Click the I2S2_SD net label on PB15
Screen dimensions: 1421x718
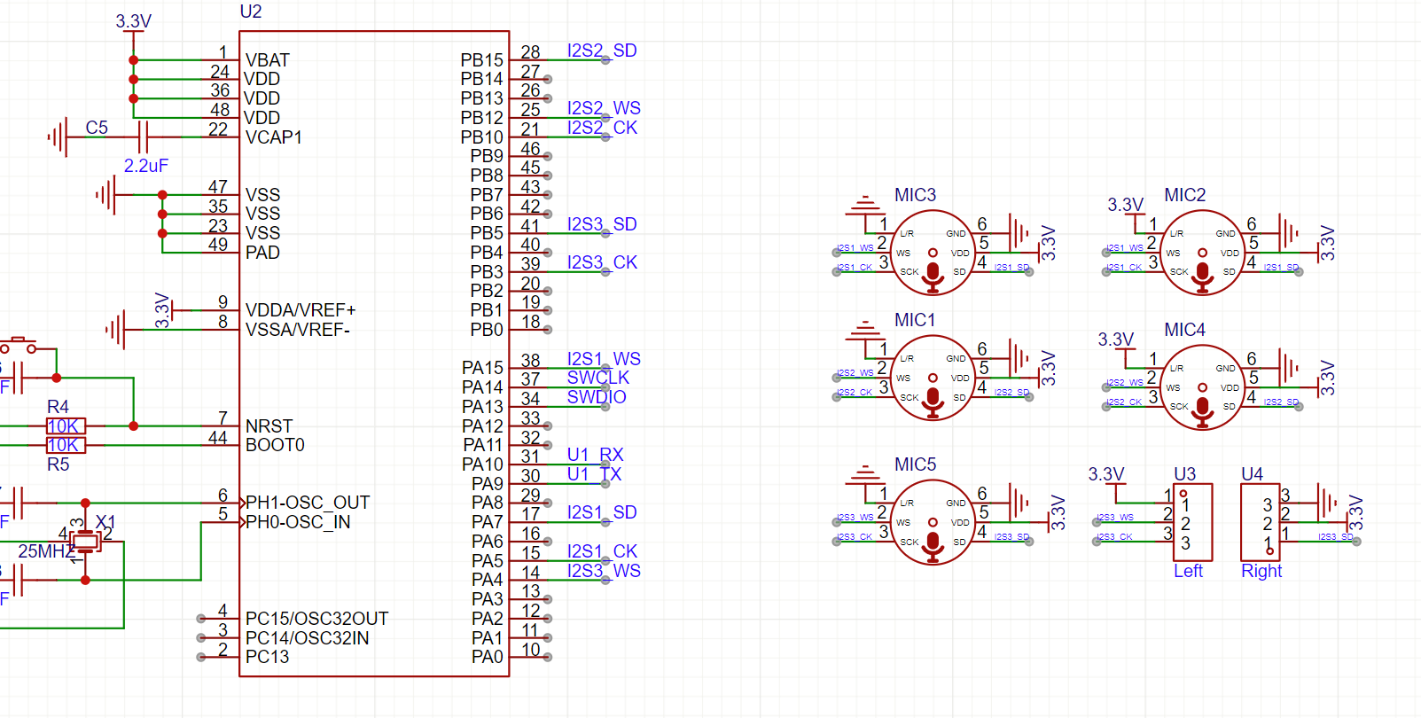pyautogui.click(x=601, y=51)
